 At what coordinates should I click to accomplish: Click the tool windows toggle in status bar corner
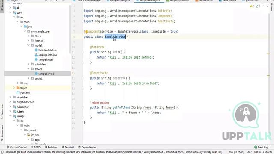[x=3, y=152]
